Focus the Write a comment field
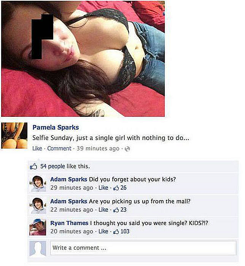This screenshot has width=245, height=266. (143, 248)
